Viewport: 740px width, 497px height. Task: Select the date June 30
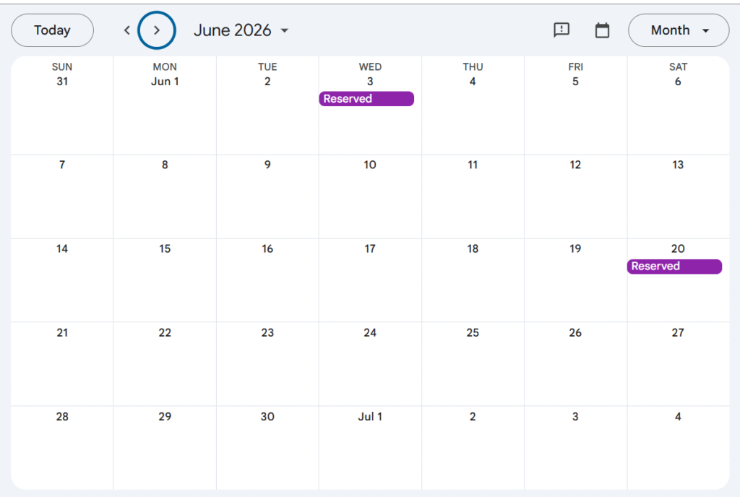(x=267, y=417)
